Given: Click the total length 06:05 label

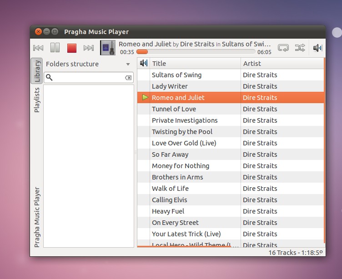Looking at the screenshot, I should point(264,52).
